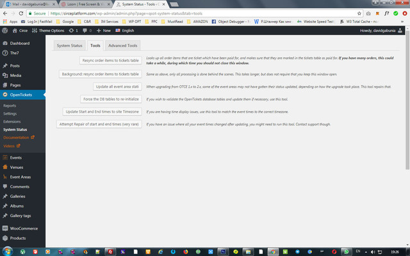This screenshot has height=256, width=410.
Task: Open the IM Services bookmarks folder
Action: point(106,21)
